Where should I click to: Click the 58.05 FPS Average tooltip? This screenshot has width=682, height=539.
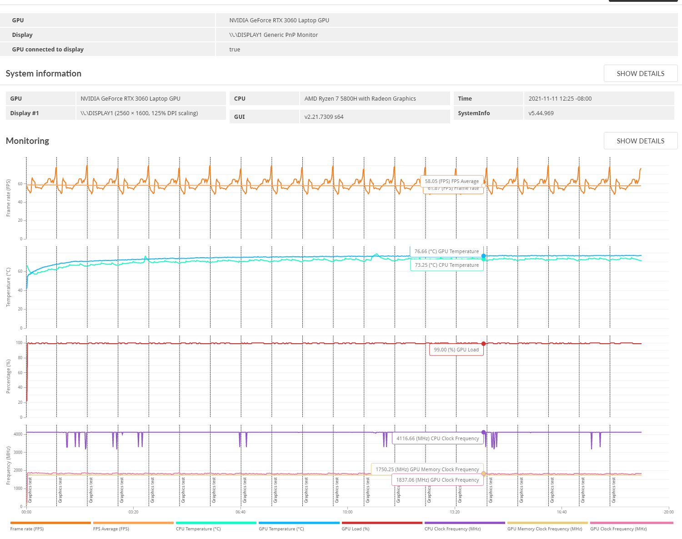451,181
